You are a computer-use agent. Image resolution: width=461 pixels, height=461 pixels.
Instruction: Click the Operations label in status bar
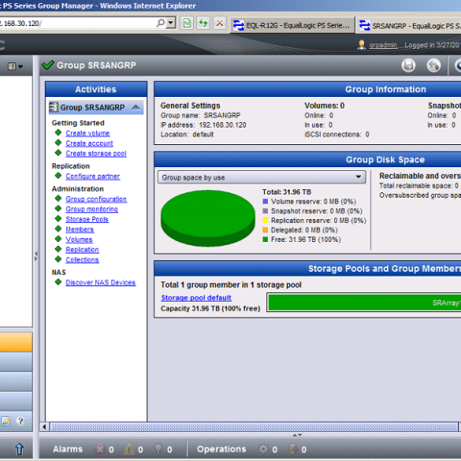point(221,449)
